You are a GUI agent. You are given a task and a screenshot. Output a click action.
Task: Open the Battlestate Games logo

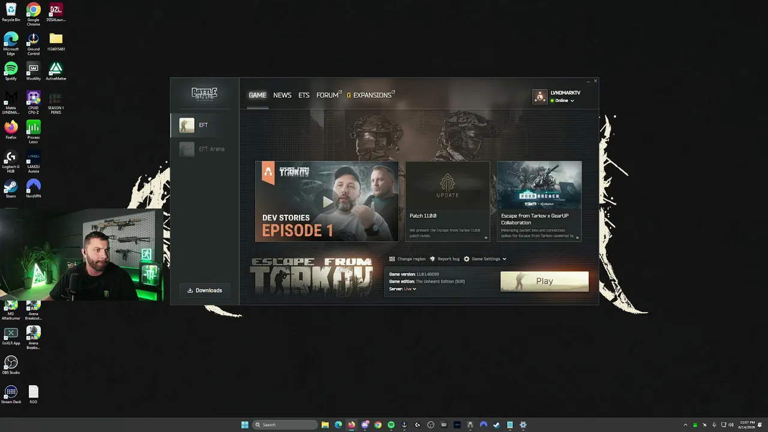click(x=204, y=94)
